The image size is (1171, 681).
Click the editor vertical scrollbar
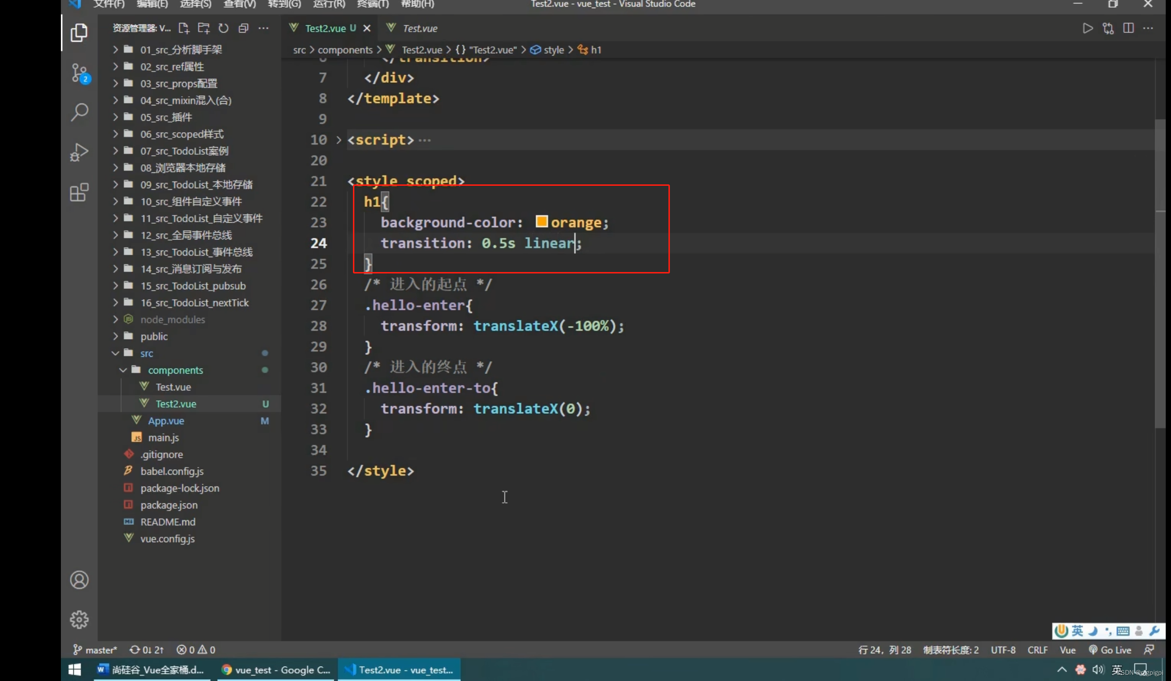coord(1160,273)
